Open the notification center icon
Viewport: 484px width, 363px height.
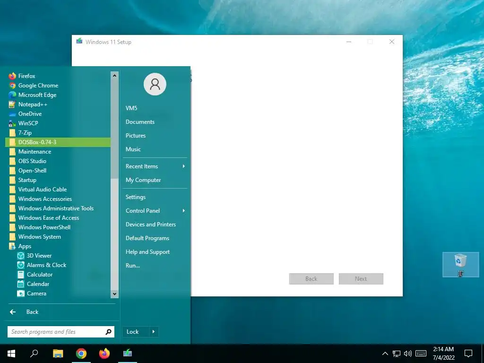(x=468, y=354)
